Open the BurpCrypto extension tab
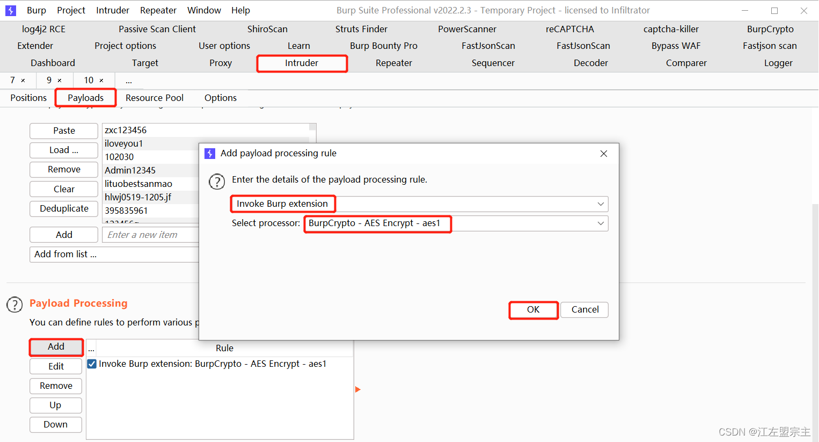The image size is (819, 442). [x=770, y=29]
